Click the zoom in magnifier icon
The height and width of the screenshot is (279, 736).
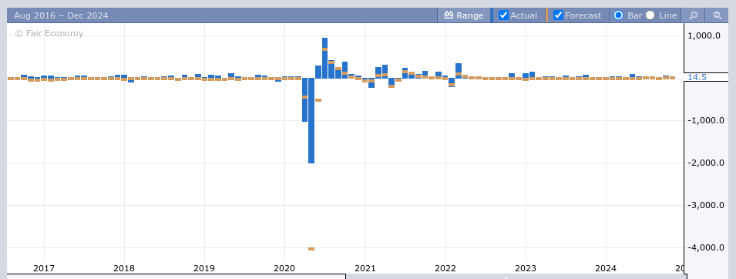pyautogui.click(x=694, y=15)
